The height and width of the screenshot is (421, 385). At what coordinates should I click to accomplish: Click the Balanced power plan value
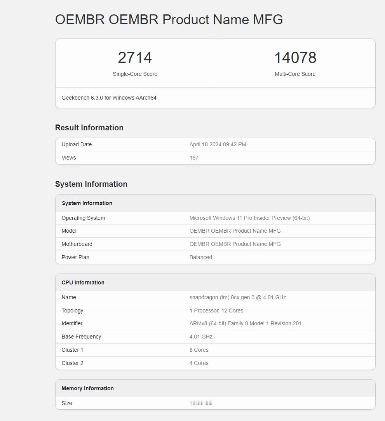[x=201, y=257]
